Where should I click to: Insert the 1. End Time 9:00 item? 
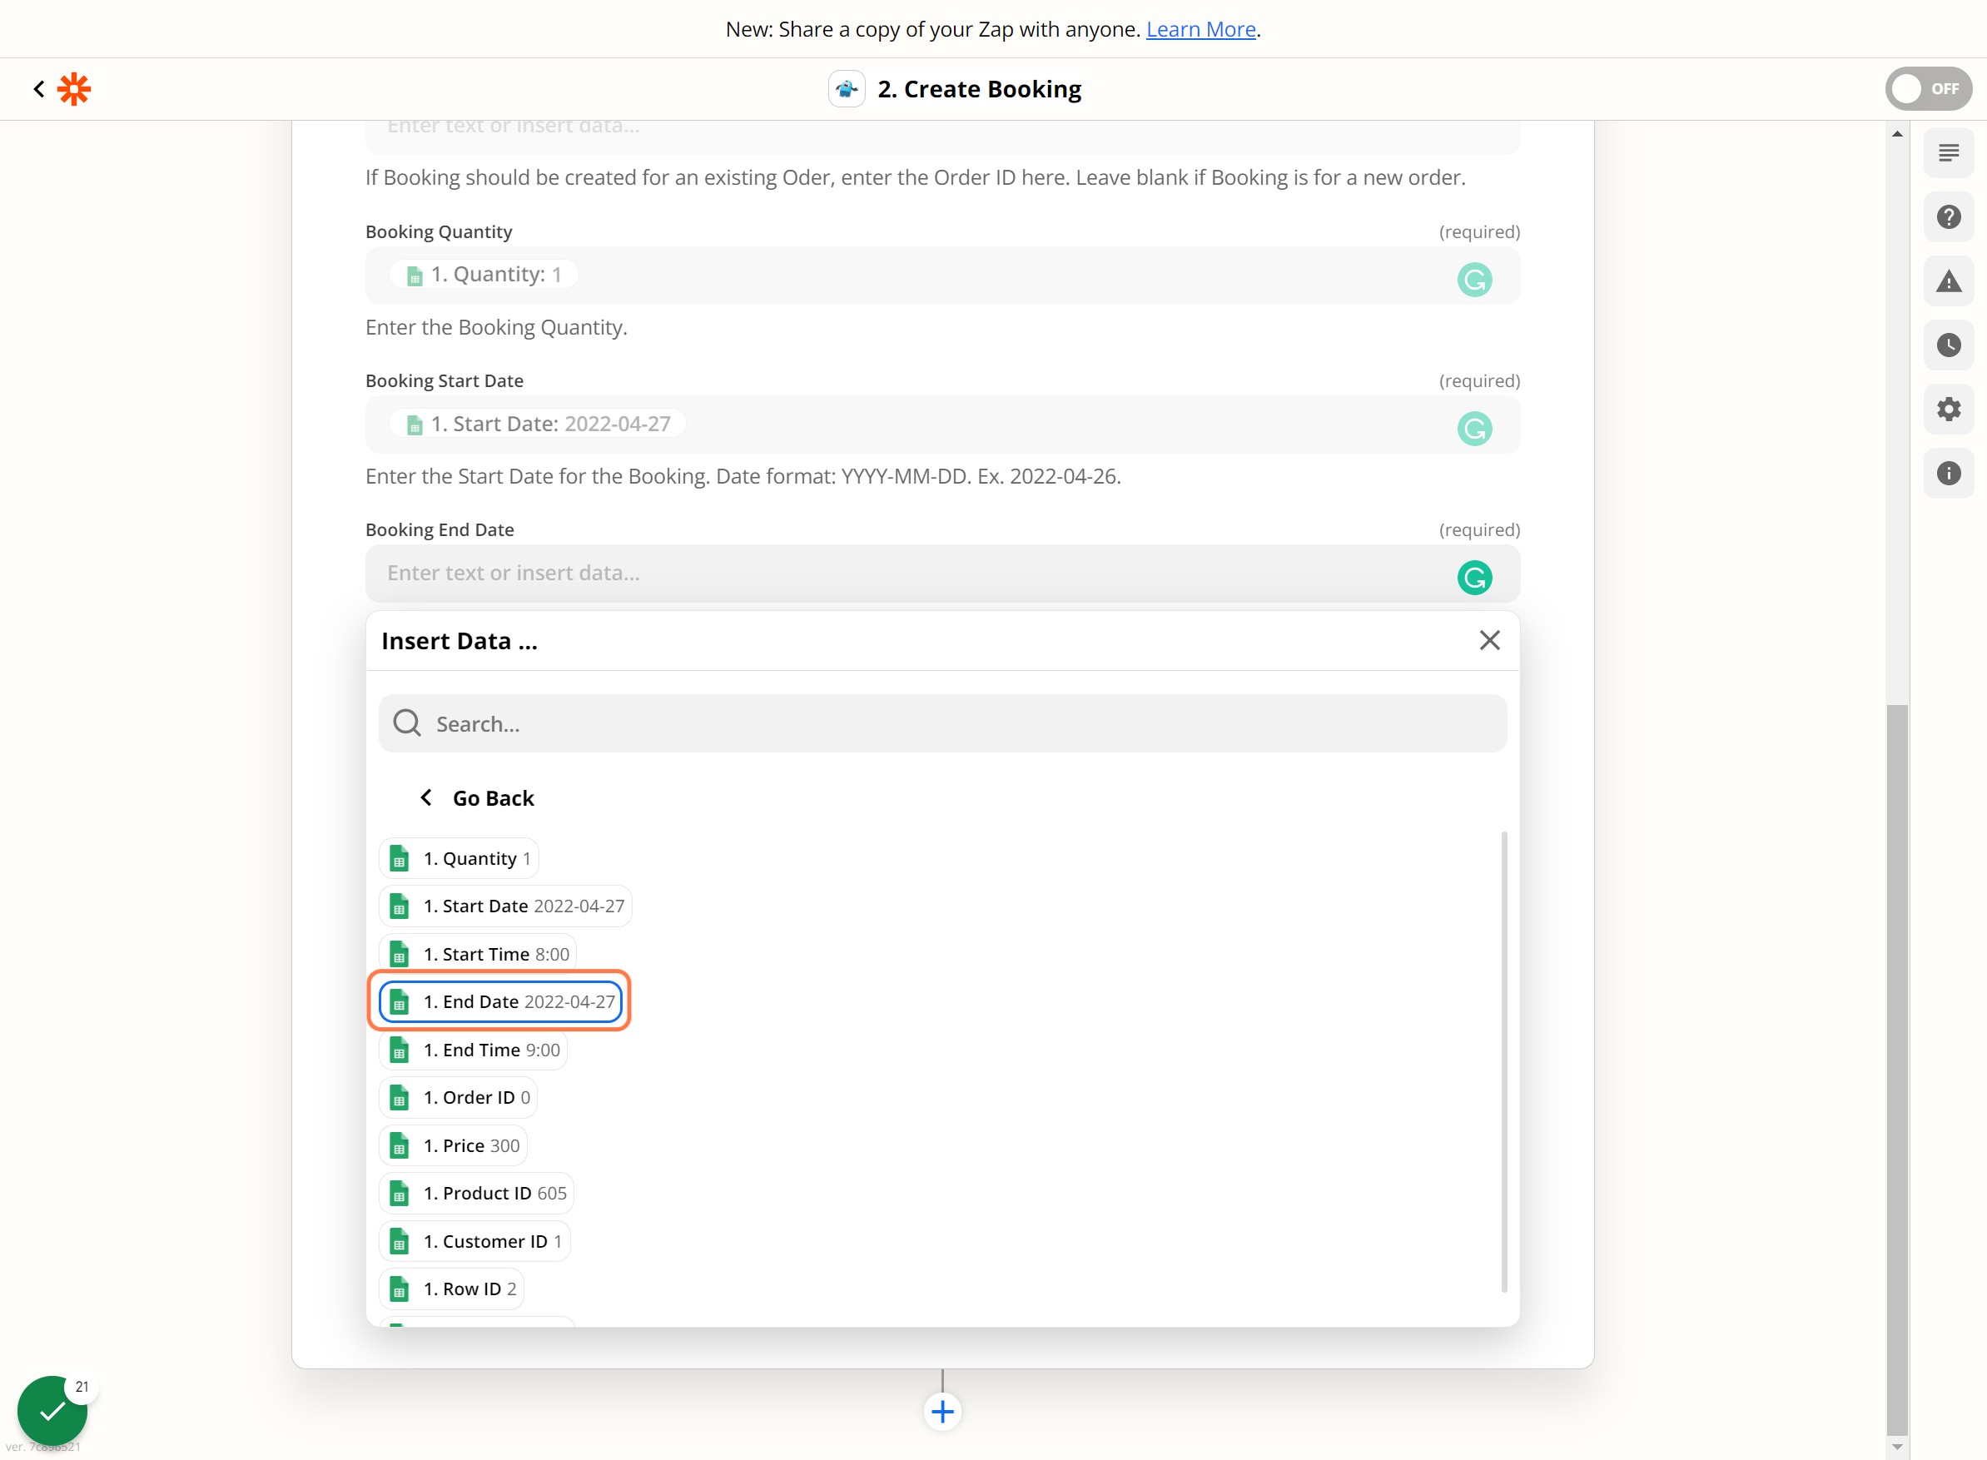(473, 1049)
